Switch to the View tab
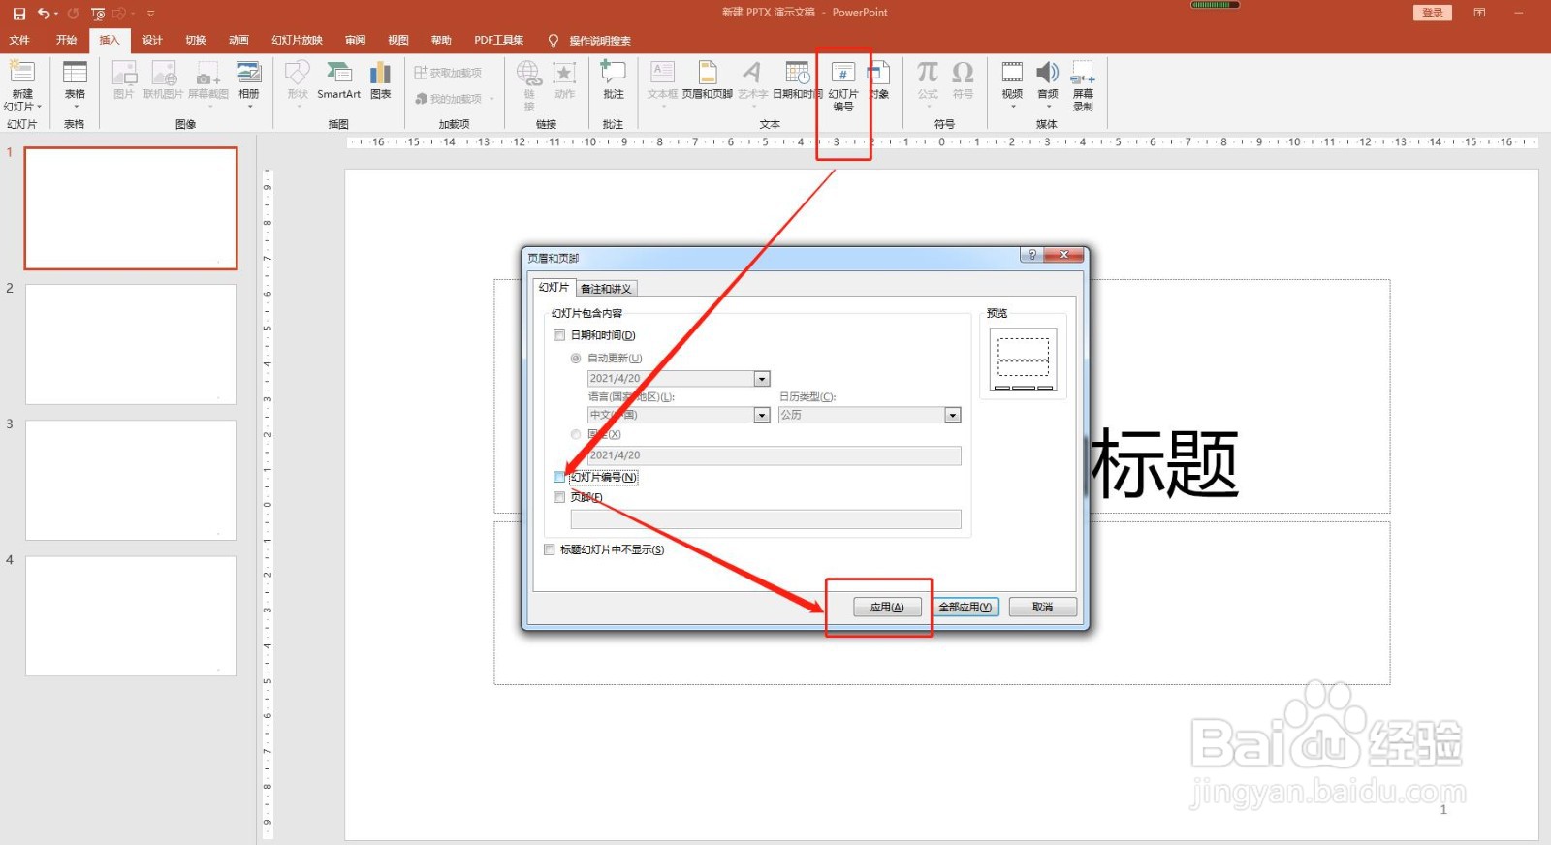1551x845 pixels. tap(397, 40)
